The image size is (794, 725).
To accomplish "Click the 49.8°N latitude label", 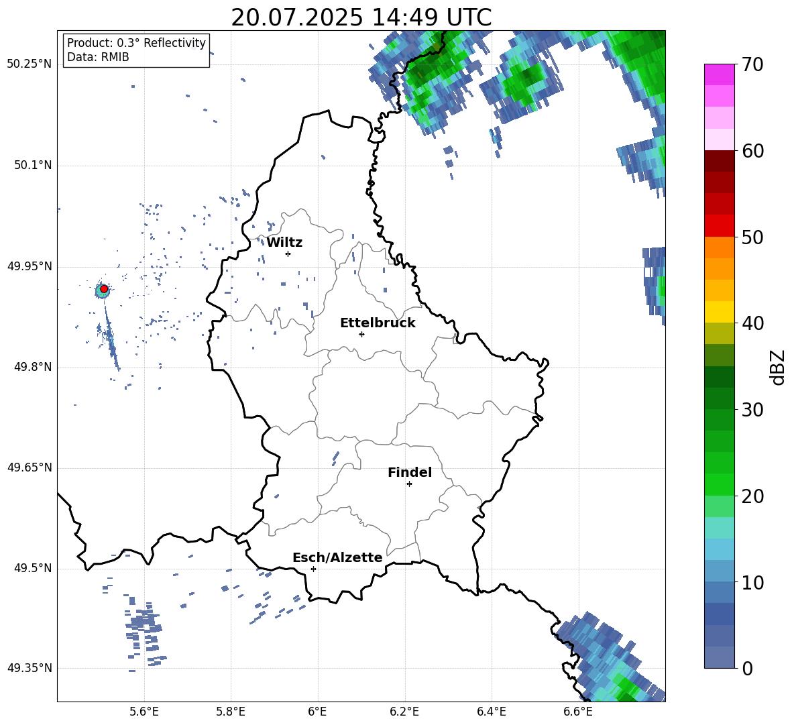I will pos(33,367).
